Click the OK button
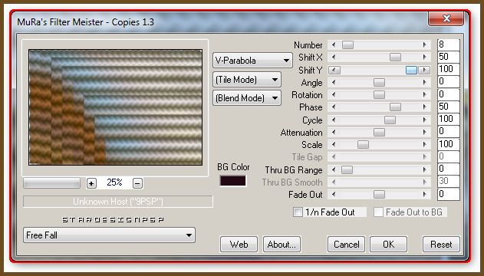Image resolution: width=484 pixels, height=276 pixels. (388, 245)
